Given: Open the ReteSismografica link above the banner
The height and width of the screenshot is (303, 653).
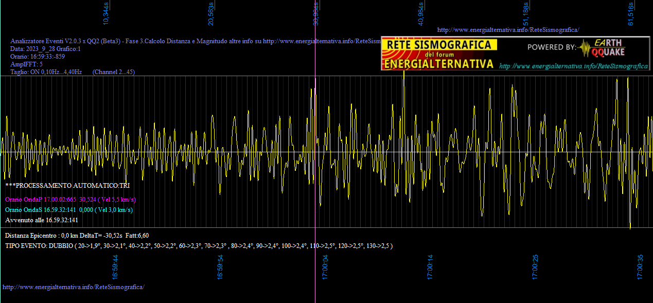Looking at the screenshot, I should click(x=508, y=30).
